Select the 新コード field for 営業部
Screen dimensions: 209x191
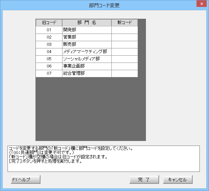click(x=125, y=37)
